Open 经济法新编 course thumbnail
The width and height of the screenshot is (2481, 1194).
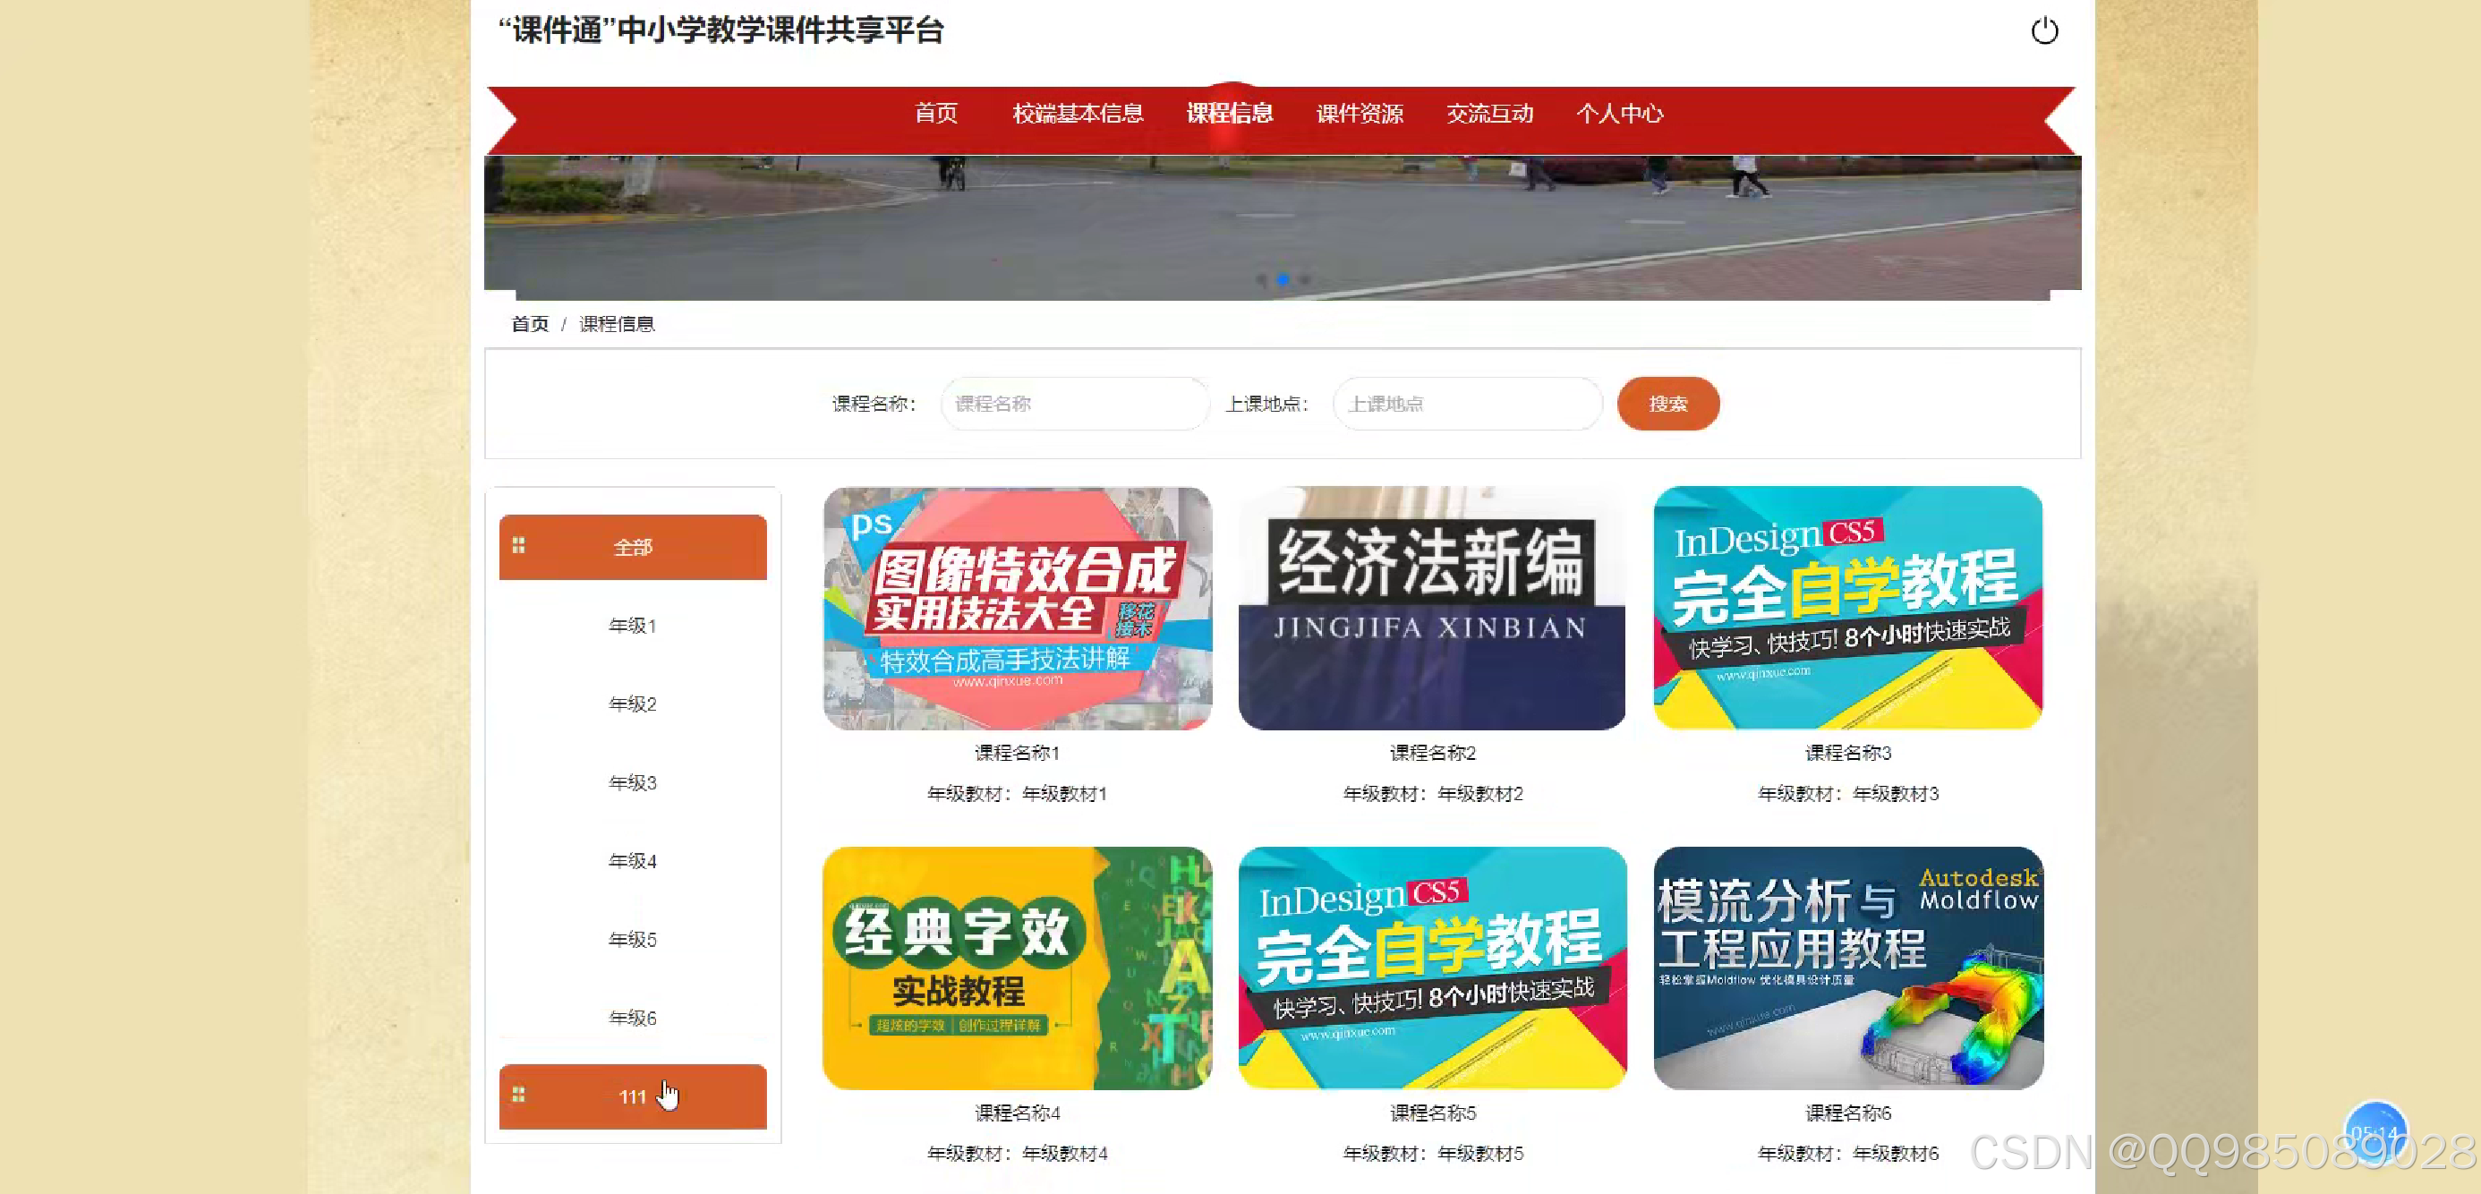click(1431, 609)
